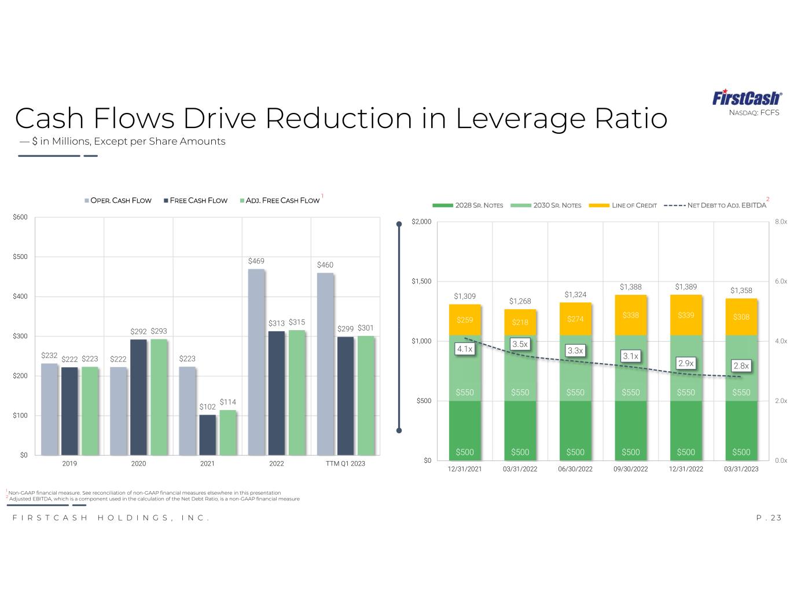Click the $339 line of credit segment

(686, 315)
